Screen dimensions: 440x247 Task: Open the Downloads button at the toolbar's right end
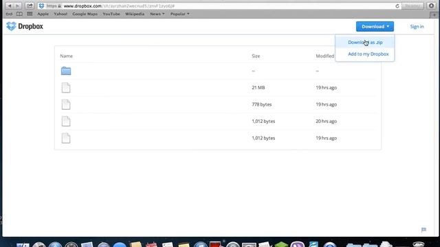pos(431,6)
